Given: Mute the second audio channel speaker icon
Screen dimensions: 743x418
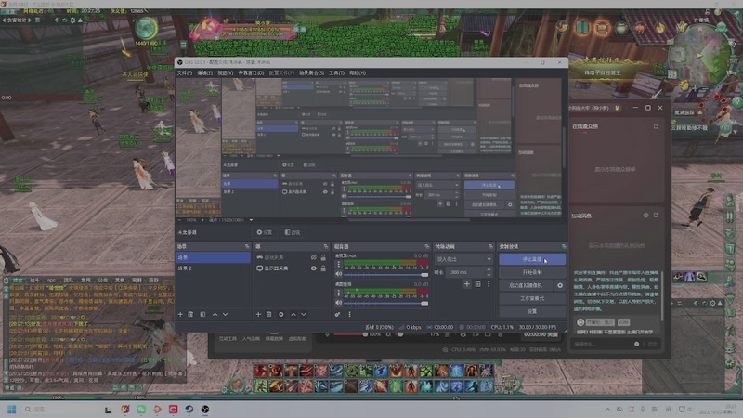Looking at the screenshot, I should pyautogui.click(x=339, y=303).
